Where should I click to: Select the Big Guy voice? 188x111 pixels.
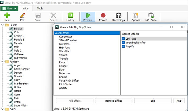tap(18, 29)
